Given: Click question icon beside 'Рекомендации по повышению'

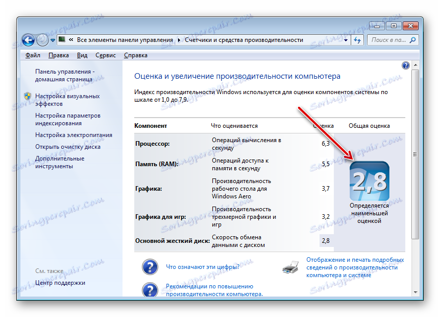Looking at the screenshot, I should click(150, 289).
